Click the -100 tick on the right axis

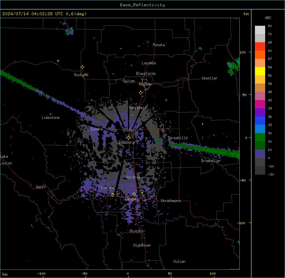click(x=241, y=223)
